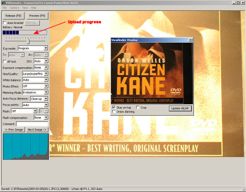Open the View menu
Viewport: 246px width, 192px height.
[x=25, y=8]
